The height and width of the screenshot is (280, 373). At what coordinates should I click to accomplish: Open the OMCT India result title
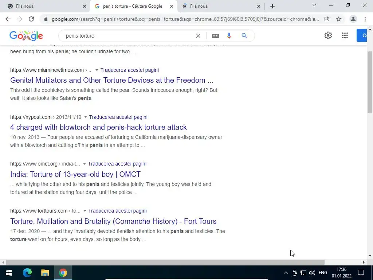coord(75,174)
